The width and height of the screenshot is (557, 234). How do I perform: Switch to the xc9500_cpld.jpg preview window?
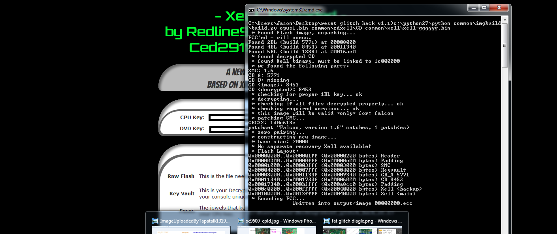pyautogui.click(x=276, y=230)
